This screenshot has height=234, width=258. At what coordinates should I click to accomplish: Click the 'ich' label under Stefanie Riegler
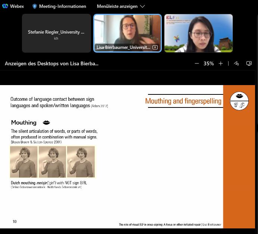click(x=56, y=38)
